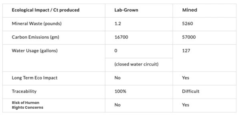Click Yes in the Long Term Eco Impact row
The height and width of the screenshot is (115, 240).
pyautogui.click(x=186, y=78)
